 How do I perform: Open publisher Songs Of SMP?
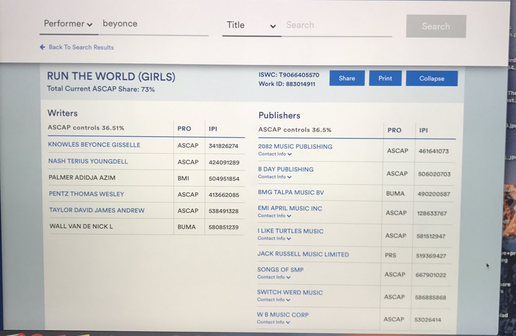coord(280,270)
